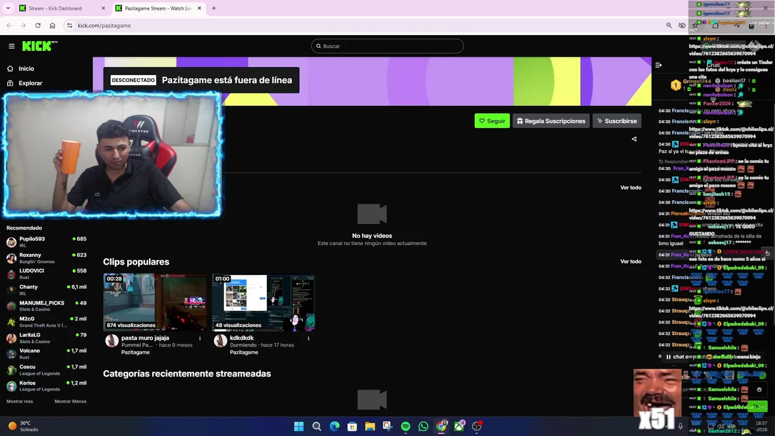Open recommended channel Coscu
Viewport: 775px width, 436px height.
47,370
